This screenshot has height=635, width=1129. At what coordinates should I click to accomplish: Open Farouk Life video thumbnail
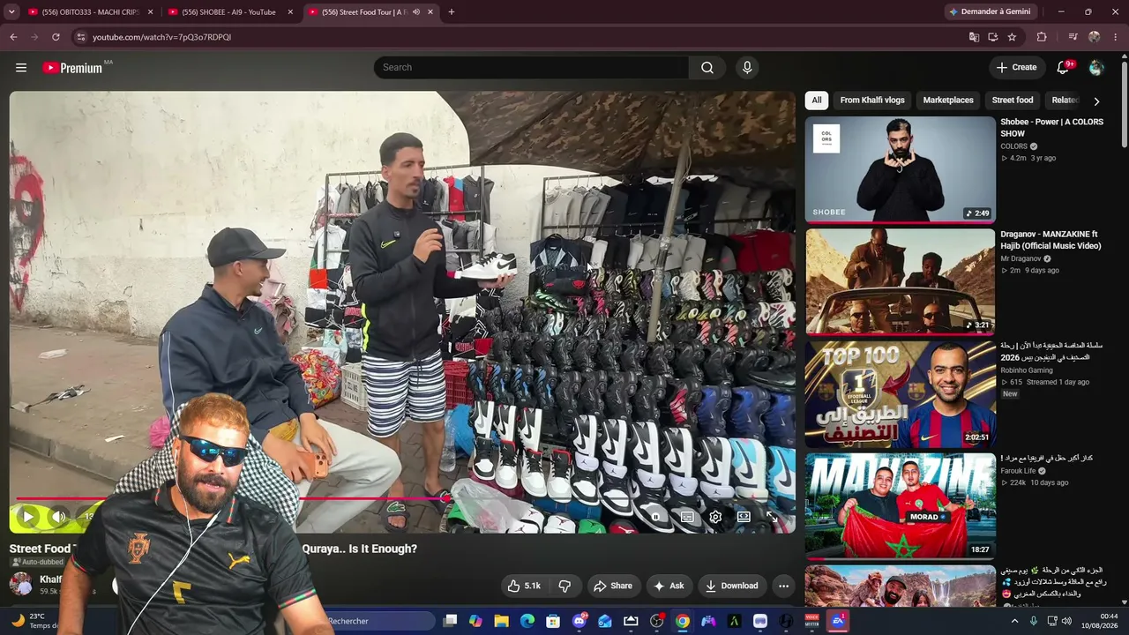point(900,506)
